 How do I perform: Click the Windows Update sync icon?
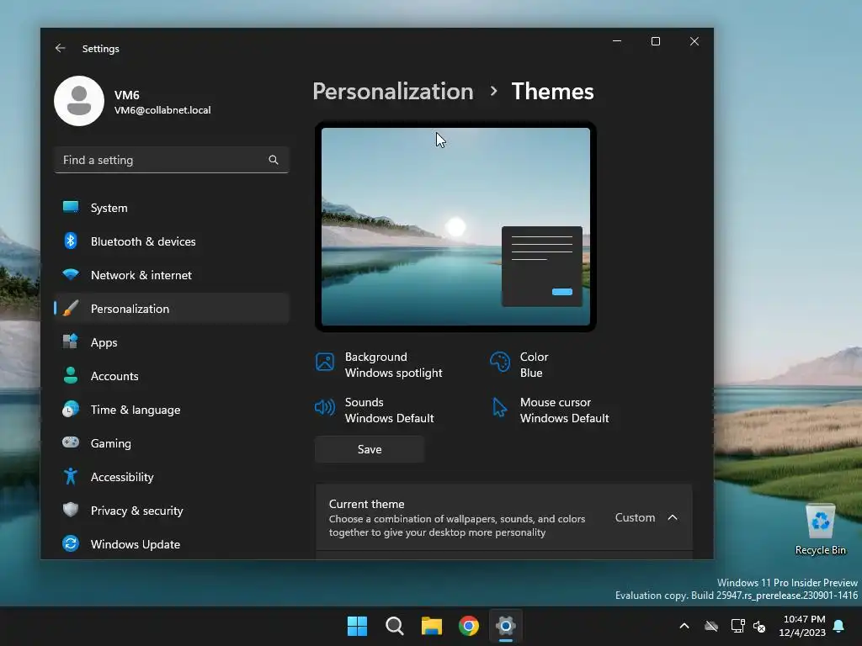point(71,544)
